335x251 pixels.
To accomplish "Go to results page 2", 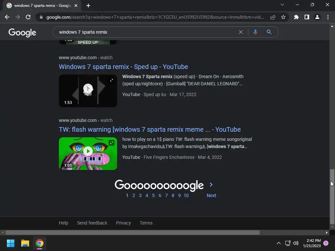I will coord(134,195).
